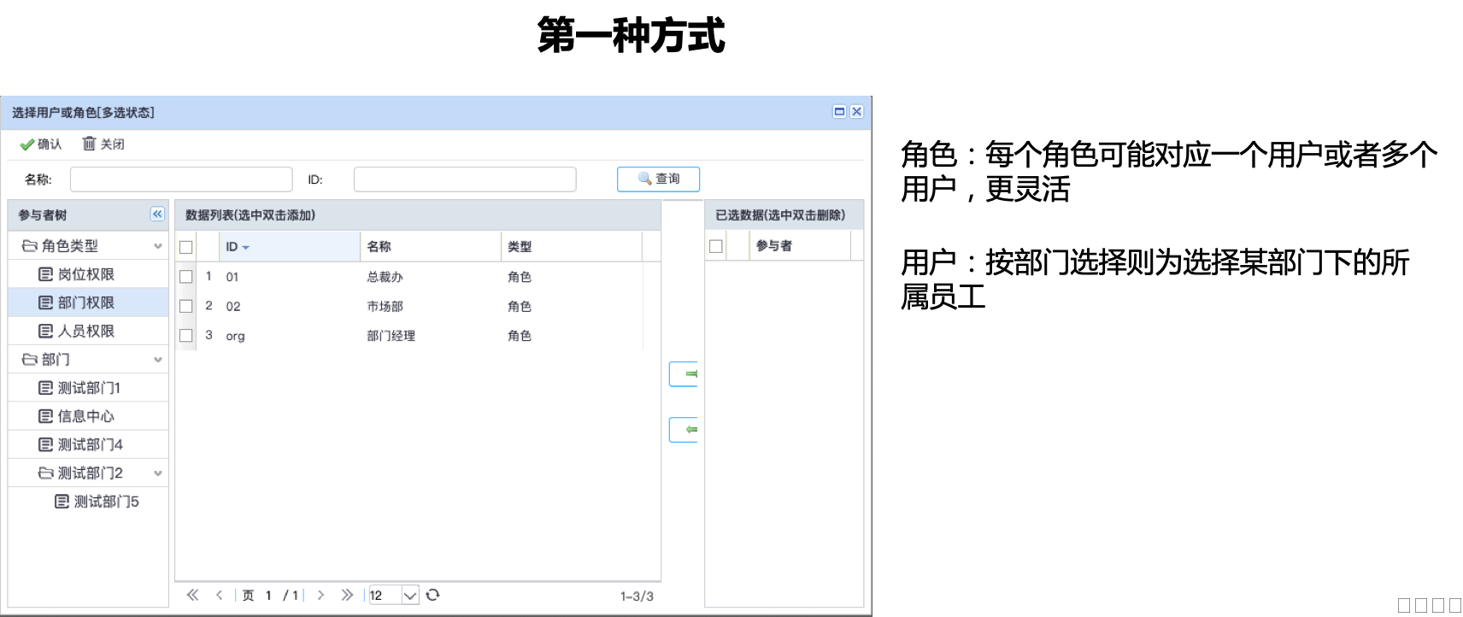This screenshot has height=617, width=1463.
Task: Click the 关闭 trash button in toolbar
Action: click(x=103, y=144)
